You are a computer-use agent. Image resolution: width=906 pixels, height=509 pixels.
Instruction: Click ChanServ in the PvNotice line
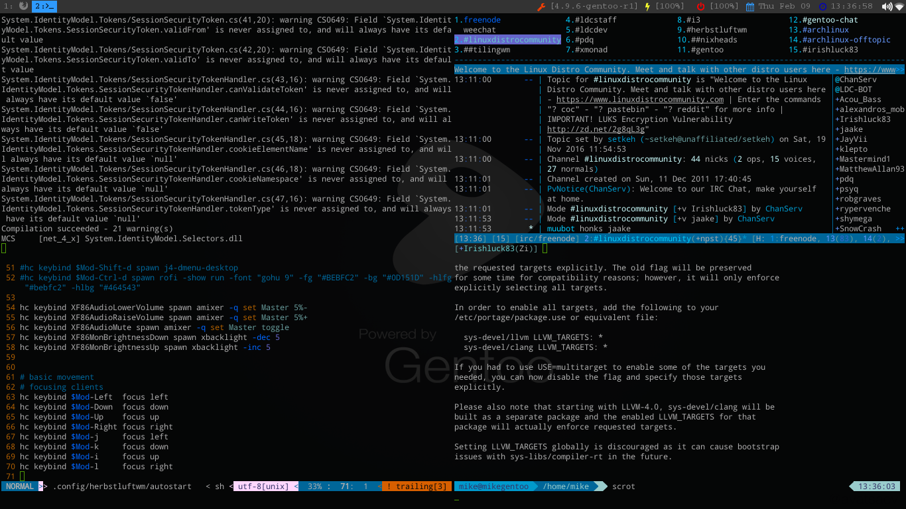[608, 189]
